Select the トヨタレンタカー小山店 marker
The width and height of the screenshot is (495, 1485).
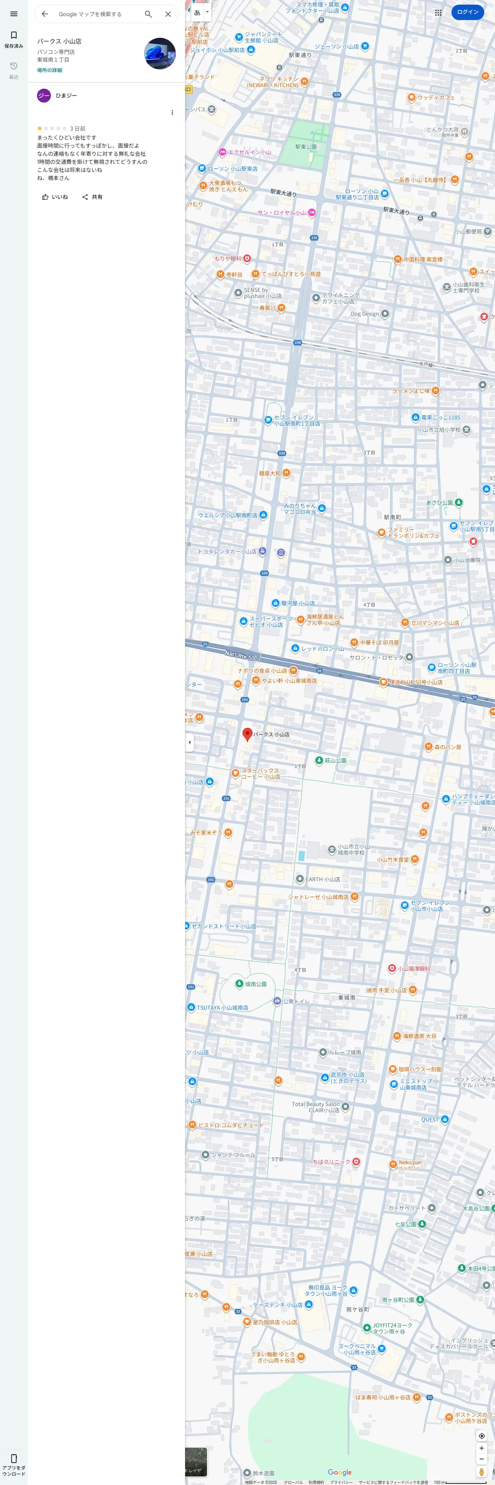(x=262, y=552)
